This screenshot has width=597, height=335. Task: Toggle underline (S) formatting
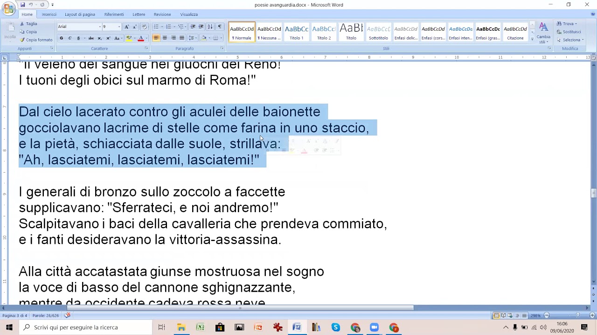(x=78, y=38)
